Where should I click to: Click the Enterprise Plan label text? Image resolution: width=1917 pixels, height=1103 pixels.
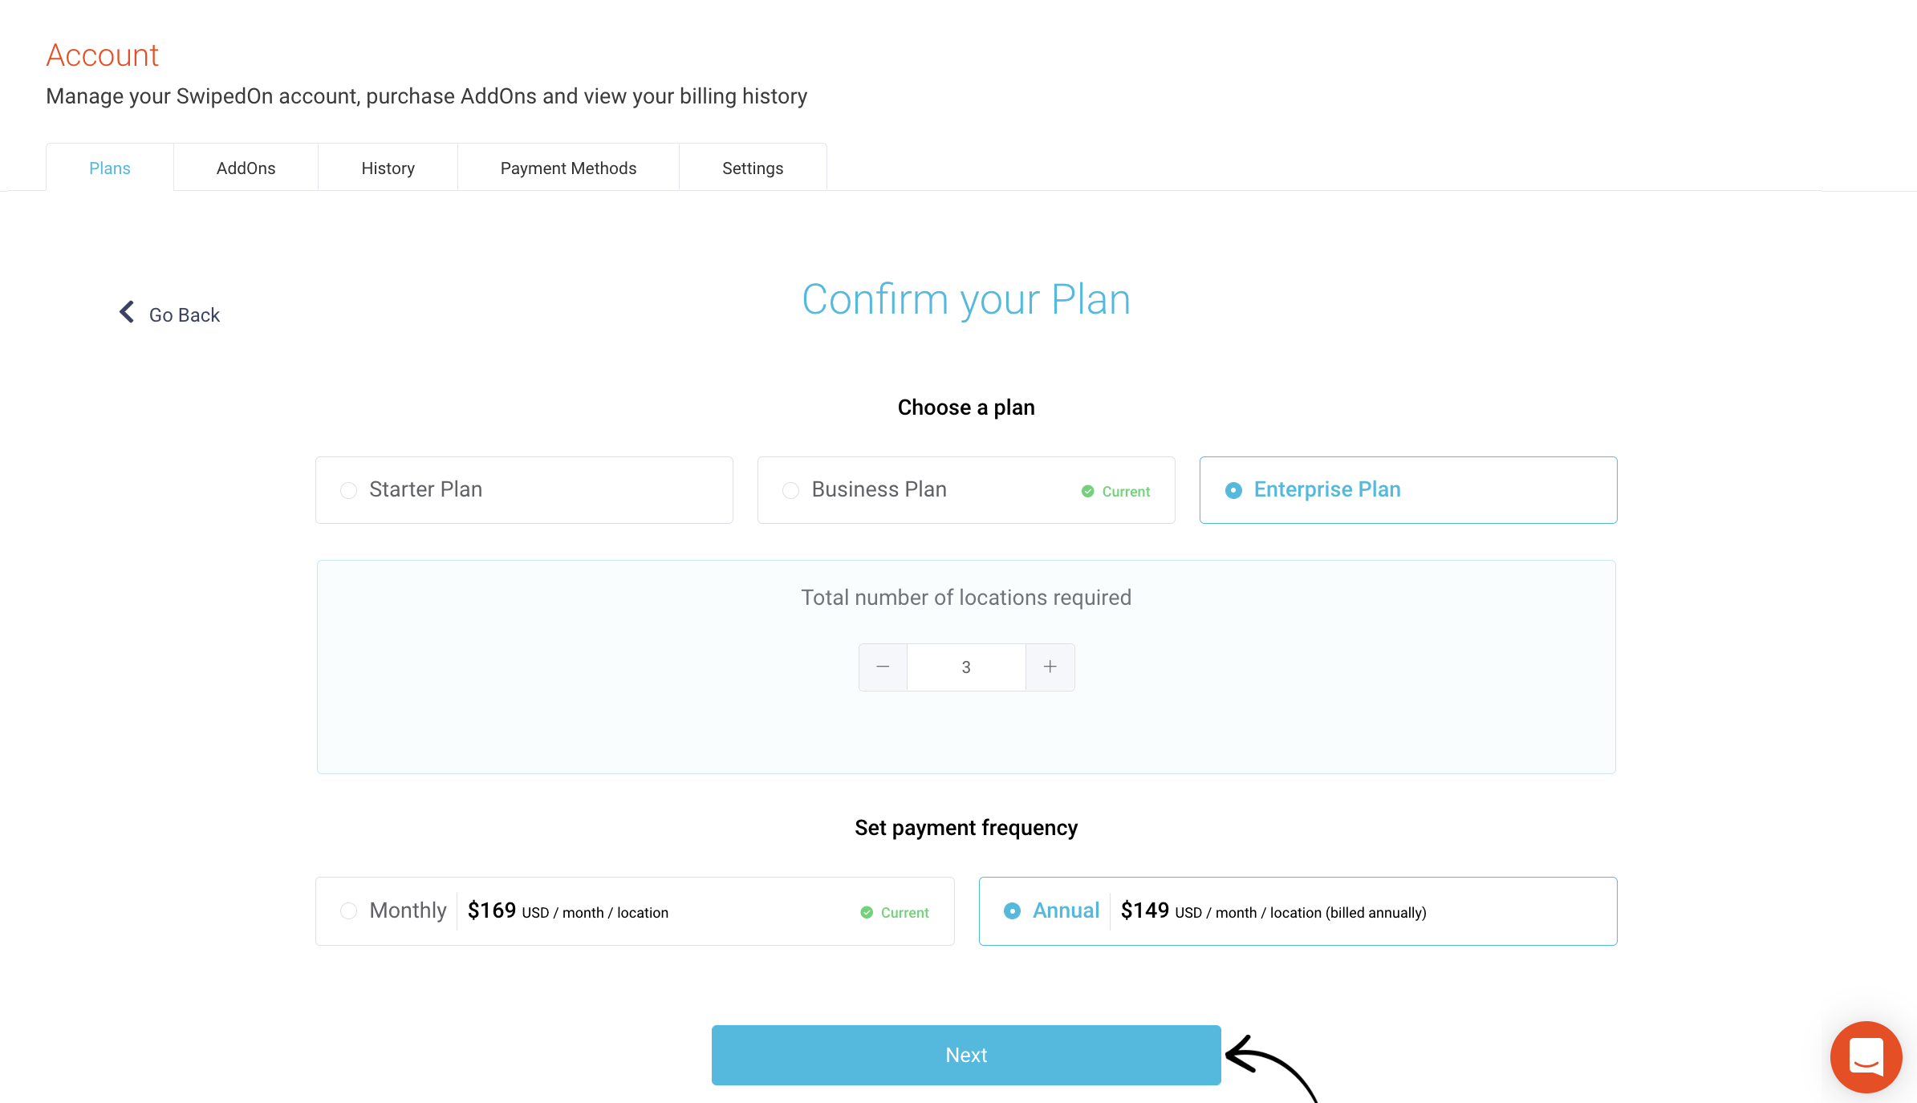(1327, 489)
